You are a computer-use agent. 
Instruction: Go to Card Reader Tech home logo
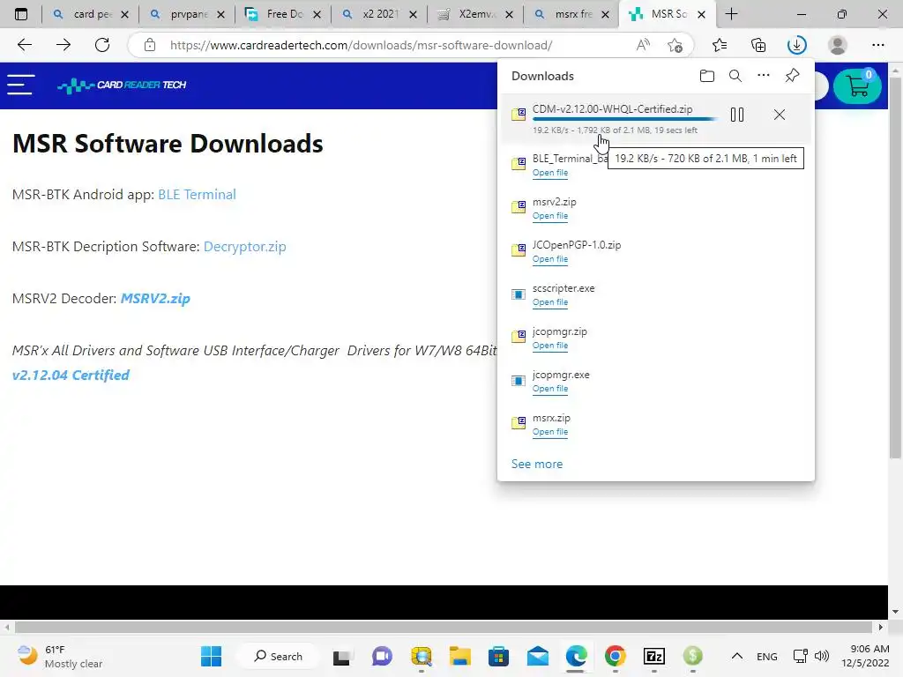(122, 86)
